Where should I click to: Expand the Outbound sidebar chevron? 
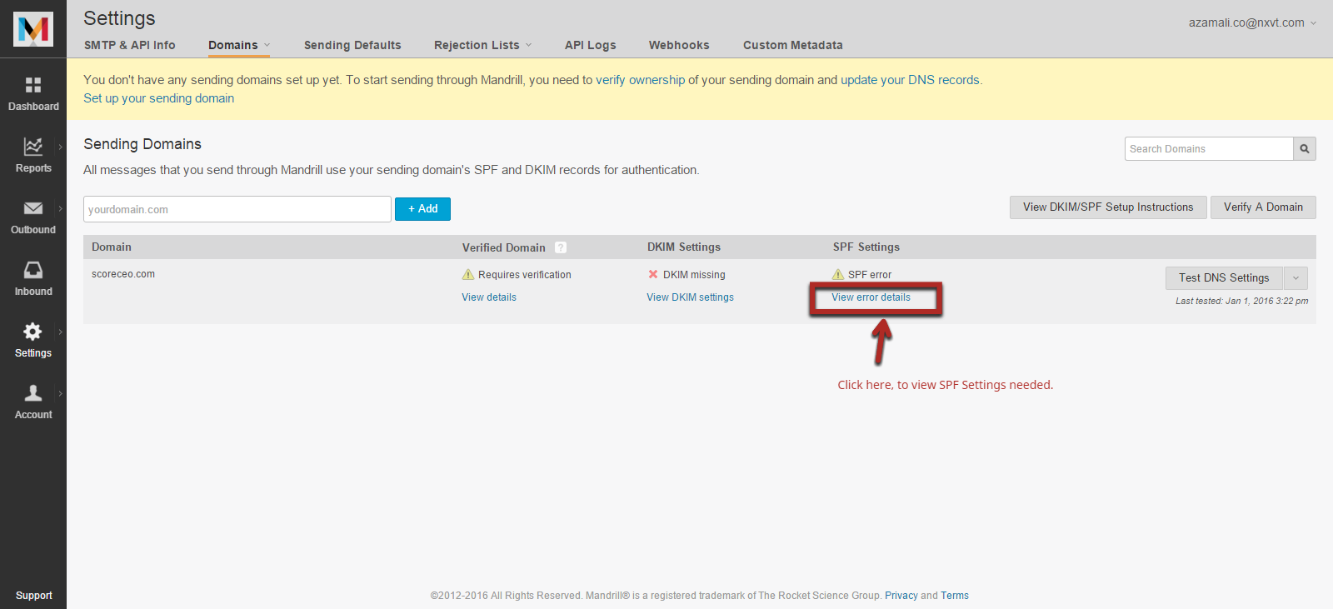click(x=60, y=208)
